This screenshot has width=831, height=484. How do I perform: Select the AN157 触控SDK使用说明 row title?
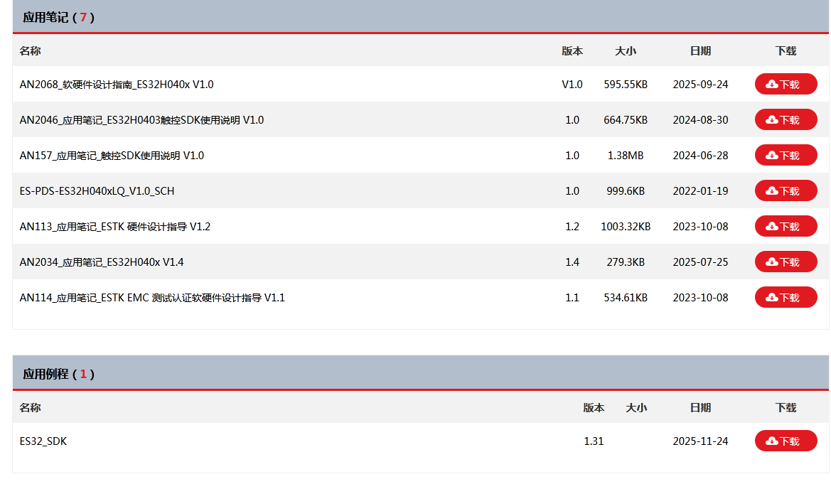click(x=110, y=154)
